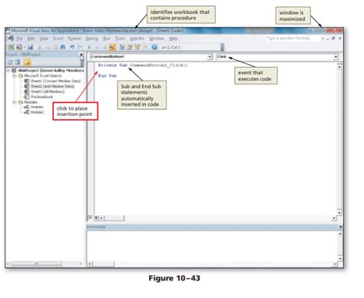Select View Object button in the Project pane
This screenshot has width=364, height=298.
[x=17, y=62]
